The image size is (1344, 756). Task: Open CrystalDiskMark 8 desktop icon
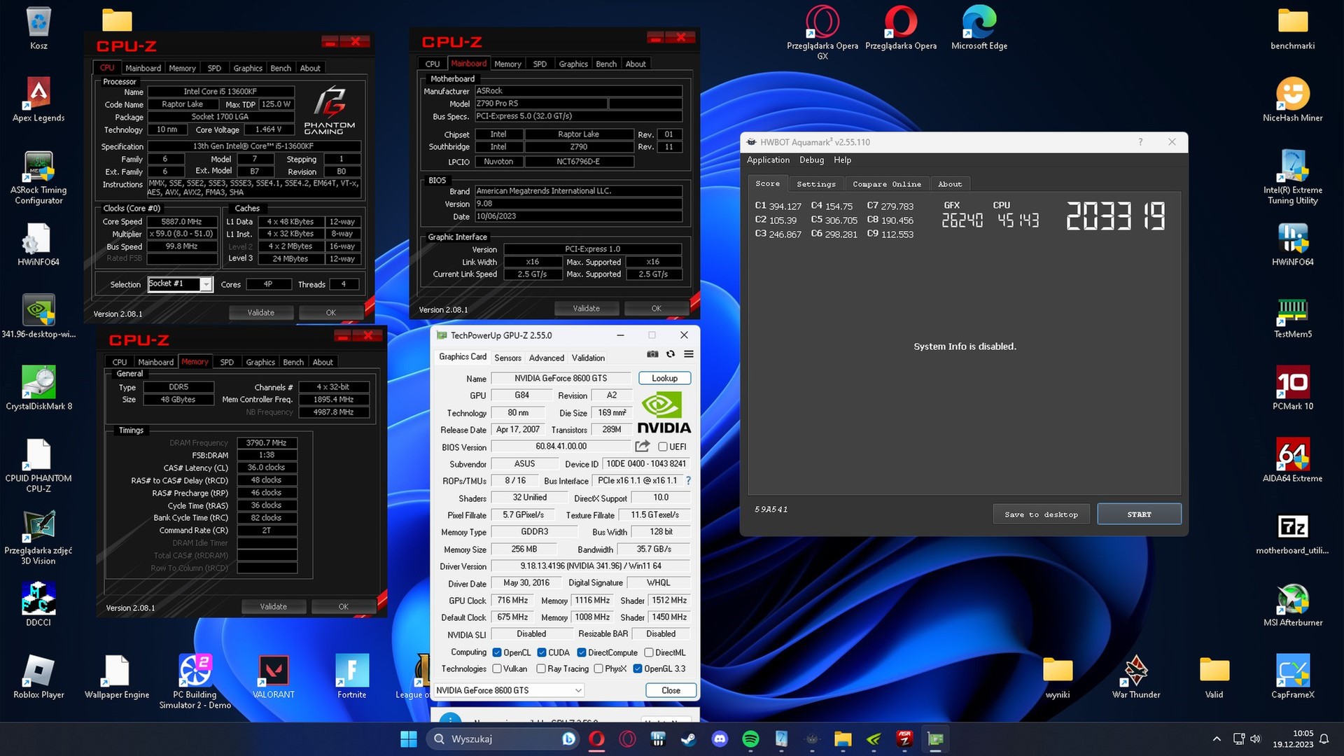[x=38, y=388]
